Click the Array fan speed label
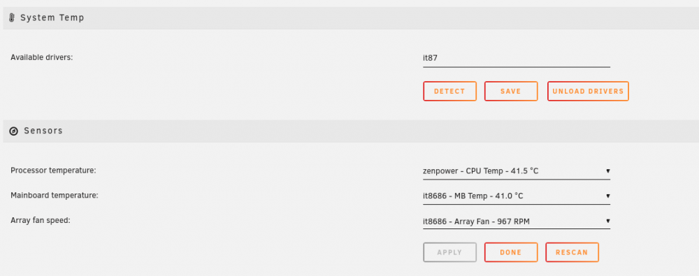Viewport: 699px width, 276px height. click(41, 220)
